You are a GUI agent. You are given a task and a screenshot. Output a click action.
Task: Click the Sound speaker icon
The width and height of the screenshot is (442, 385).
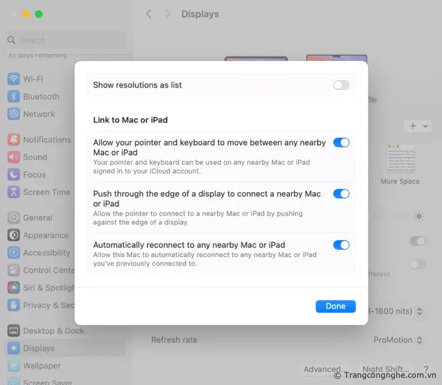point(13,157)
